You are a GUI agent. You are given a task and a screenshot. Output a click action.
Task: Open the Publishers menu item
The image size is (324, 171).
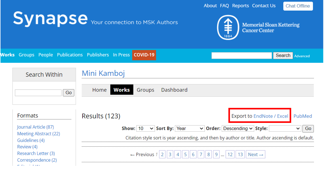coord(98,55)
